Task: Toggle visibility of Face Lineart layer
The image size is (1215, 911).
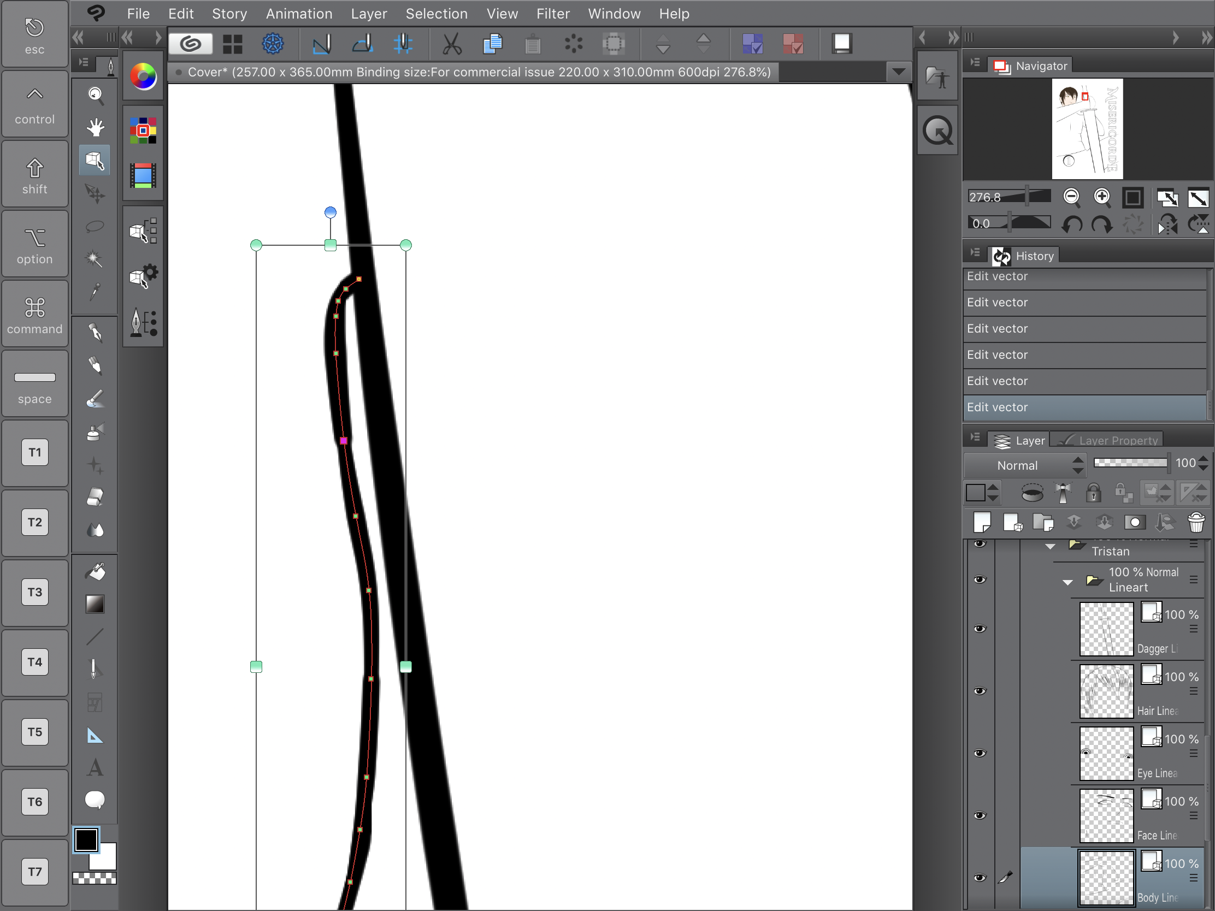Action: [x=980, y=815]
